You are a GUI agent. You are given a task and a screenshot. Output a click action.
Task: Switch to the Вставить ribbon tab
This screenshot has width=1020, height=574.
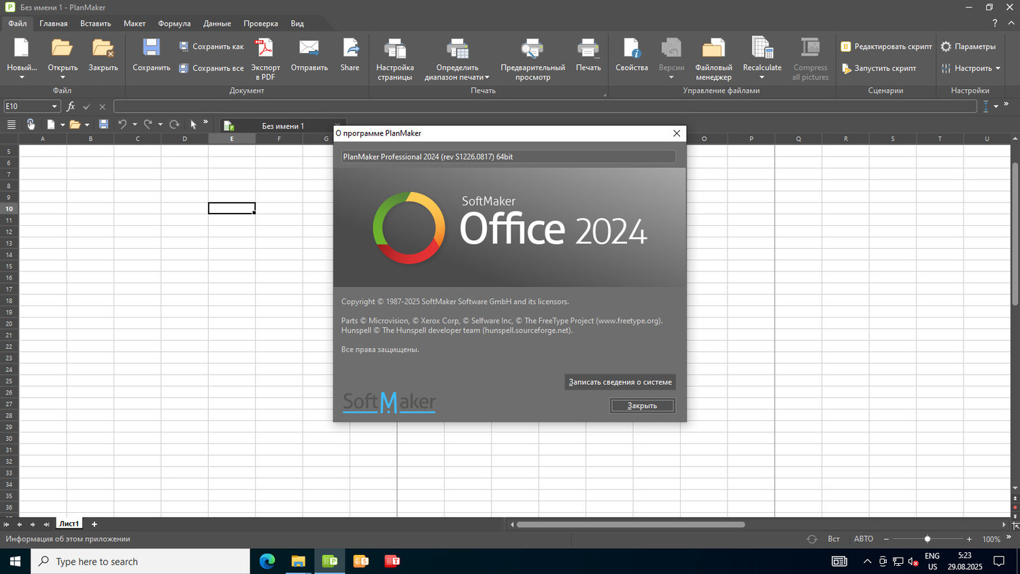[95, 23]
